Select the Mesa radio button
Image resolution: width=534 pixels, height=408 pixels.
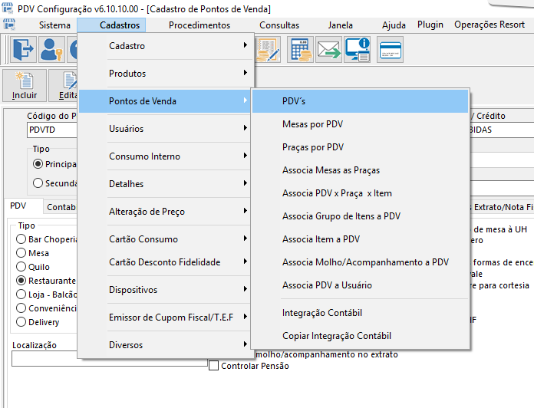click(21, 253)
